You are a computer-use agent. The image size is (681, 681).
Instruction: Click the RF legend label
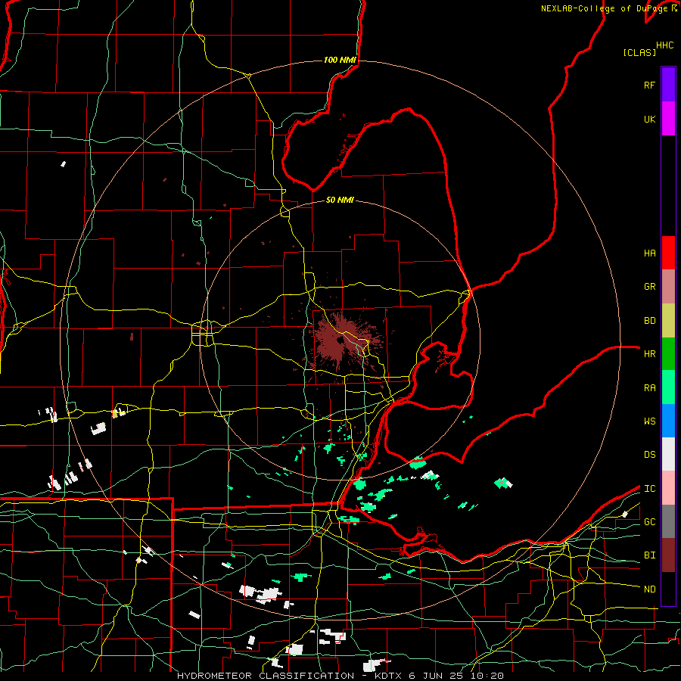(649, 85)
